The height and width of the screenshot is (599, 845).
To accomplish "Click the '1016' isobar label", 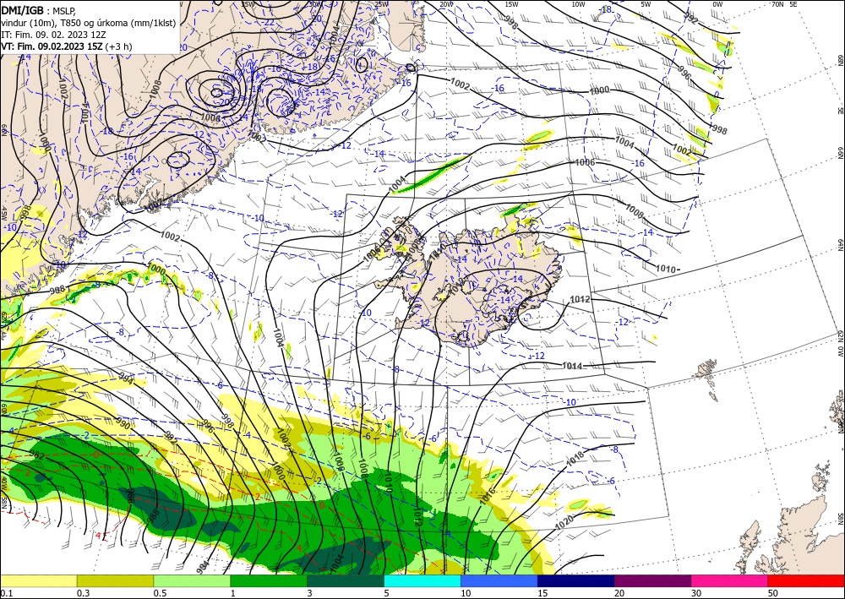I will pyautogui.click(x=488, y=496).
